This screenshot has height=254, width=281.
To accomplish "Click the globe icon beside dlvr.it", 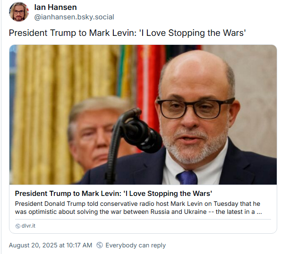I will point(18,226).
